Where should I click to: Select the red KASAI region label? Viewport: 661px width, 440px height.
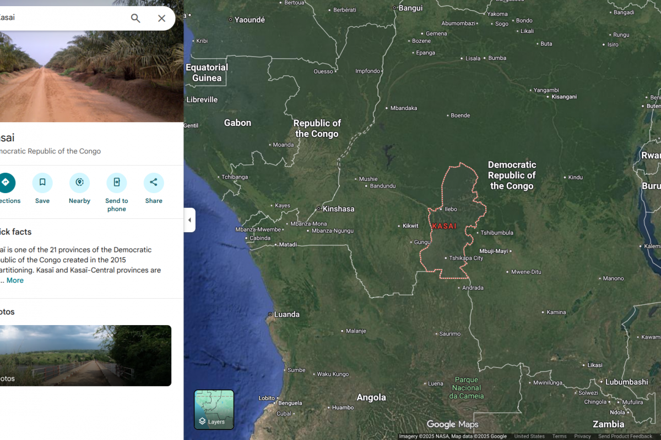click(x=444, y=226)
